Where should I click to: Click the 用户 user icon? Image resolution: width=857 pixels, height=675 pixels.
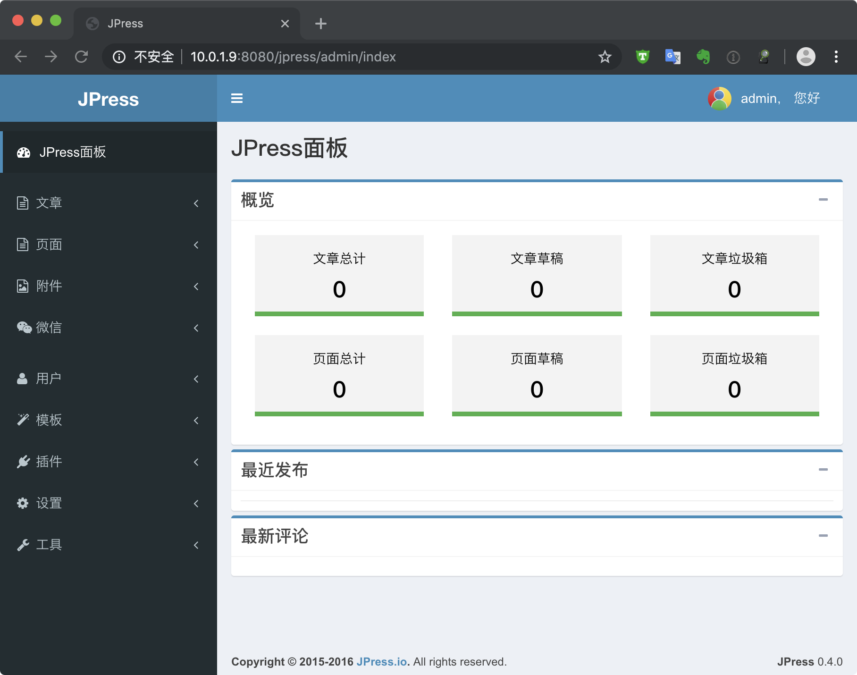[22, 379]
